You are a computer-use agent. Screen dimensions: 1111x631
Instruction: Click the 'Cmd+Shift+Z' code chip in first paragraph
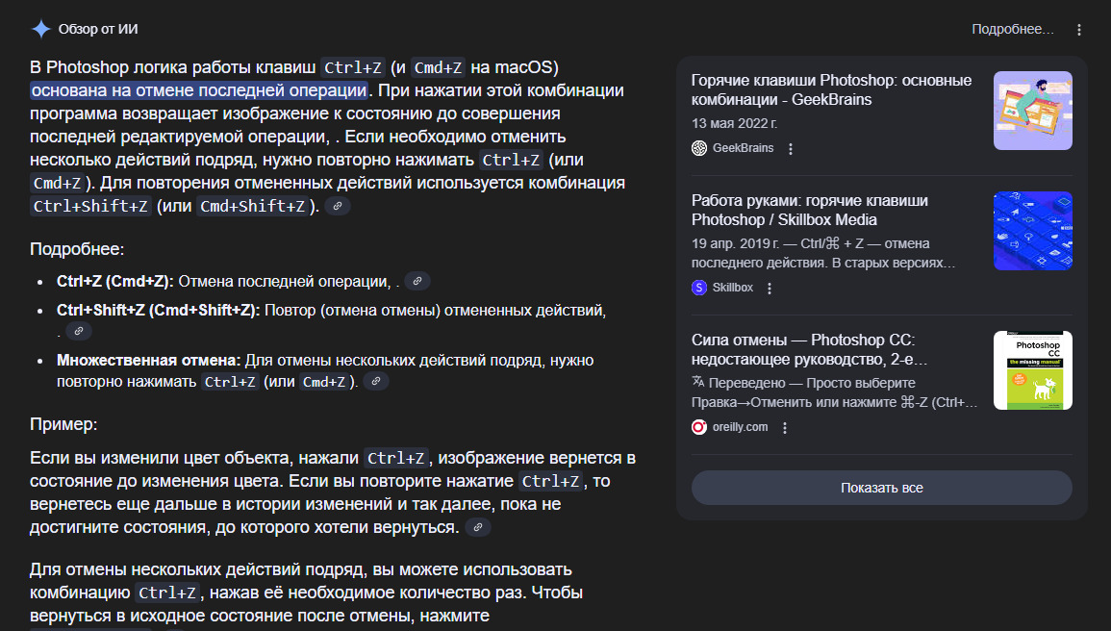[x=253, y=206]
